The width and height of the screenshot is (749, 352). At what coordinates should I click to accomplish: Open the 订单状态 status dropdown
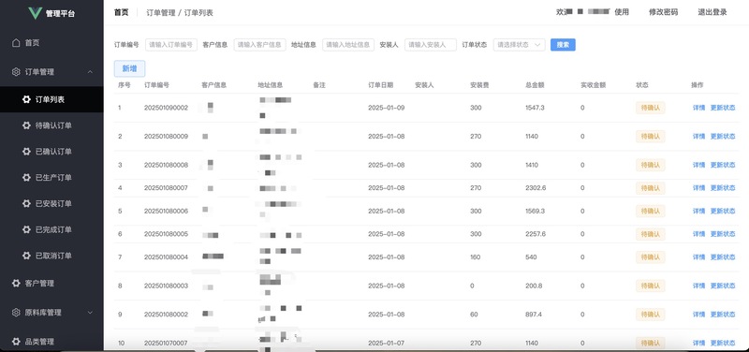519,44
